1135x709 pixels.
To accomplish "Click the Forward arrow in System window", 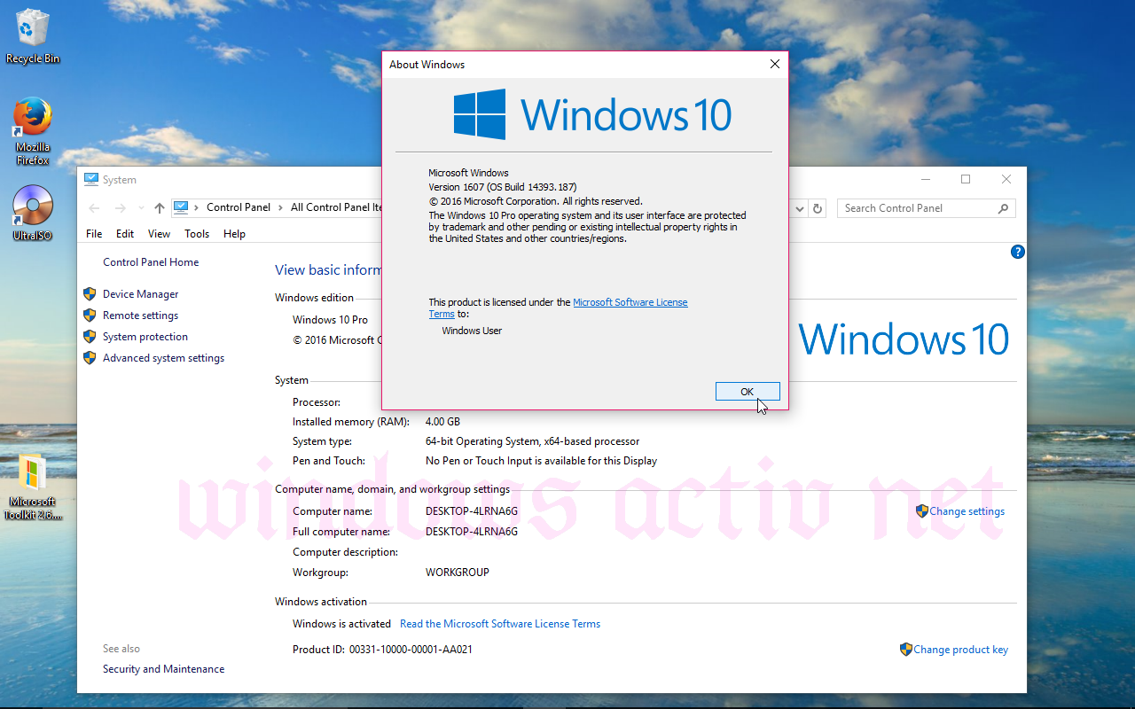I will coord(121,208).
